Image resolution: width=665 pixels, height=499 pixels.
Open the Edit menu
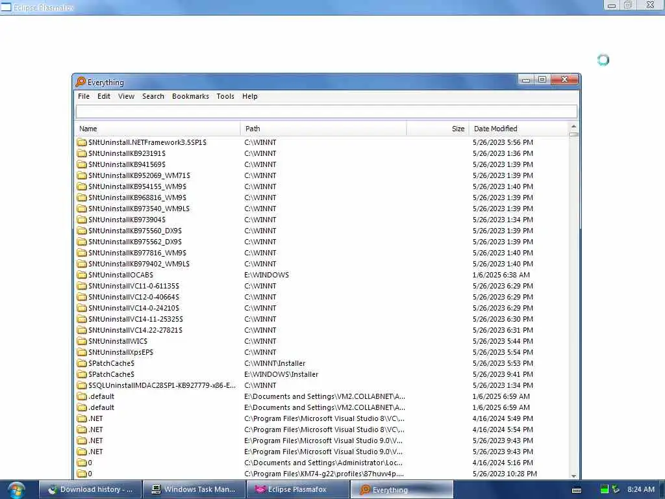point(103,96)
